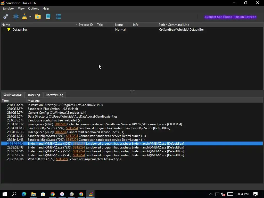
Task: Open the Options menu
Action: (34, 9)
